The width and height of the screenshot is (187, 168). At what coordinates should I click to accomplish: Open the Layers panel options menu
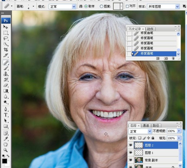[x=180, y=126]
